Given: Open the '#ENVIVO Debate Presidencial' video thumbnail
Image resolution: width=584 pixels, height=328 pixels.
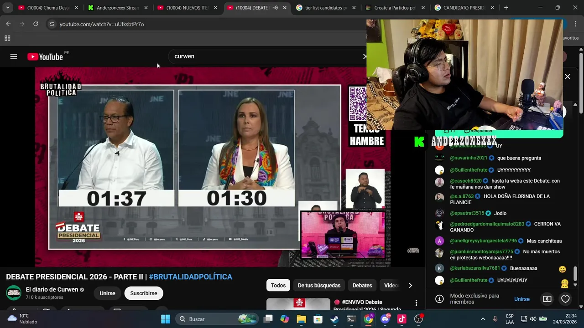Looking at the screenshot, I should [298, 304].
